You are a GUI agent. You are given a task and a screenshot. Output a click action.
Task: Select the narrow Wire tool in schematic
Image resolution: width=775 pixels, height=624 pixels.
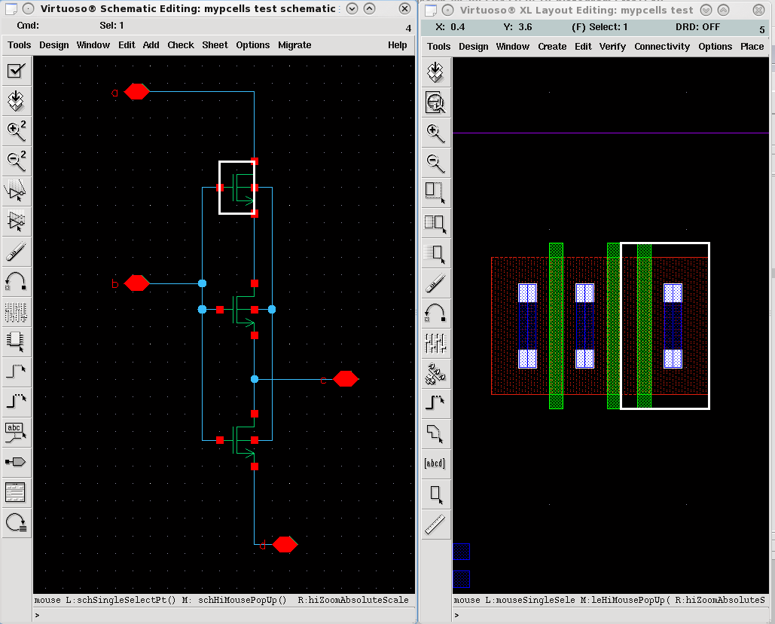17,372
